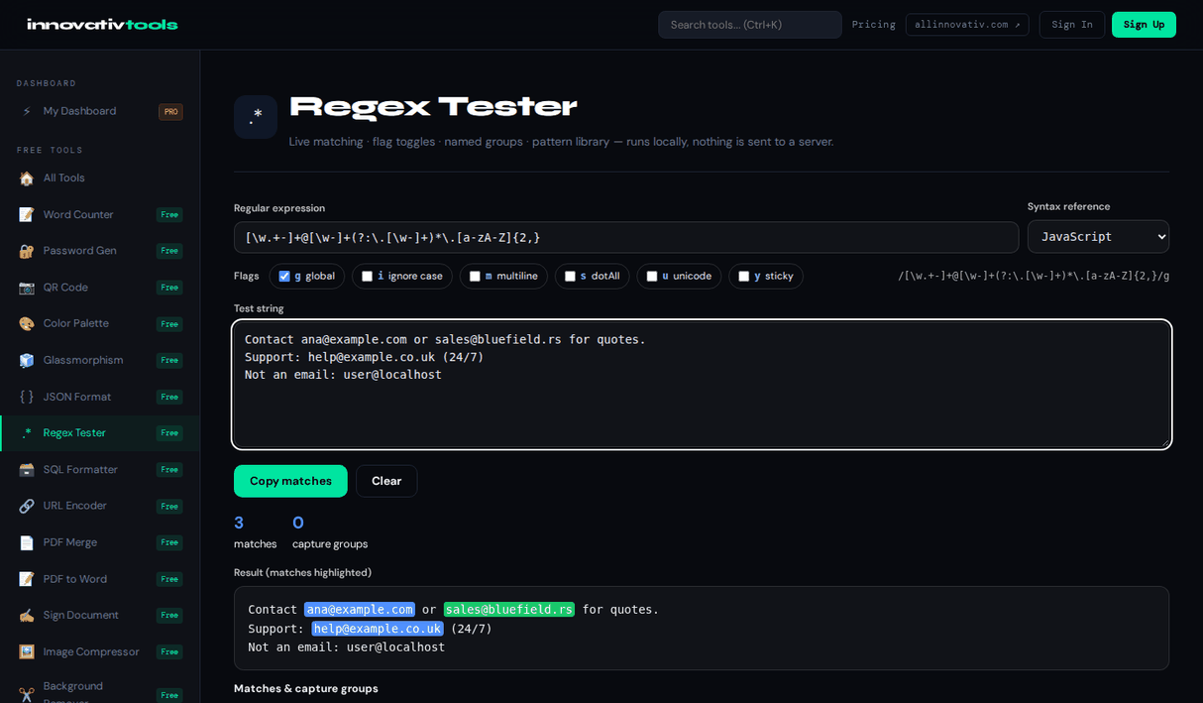Click the PRO badge beside My Dashboard
1203x703 pixels.
pos(170,112)
